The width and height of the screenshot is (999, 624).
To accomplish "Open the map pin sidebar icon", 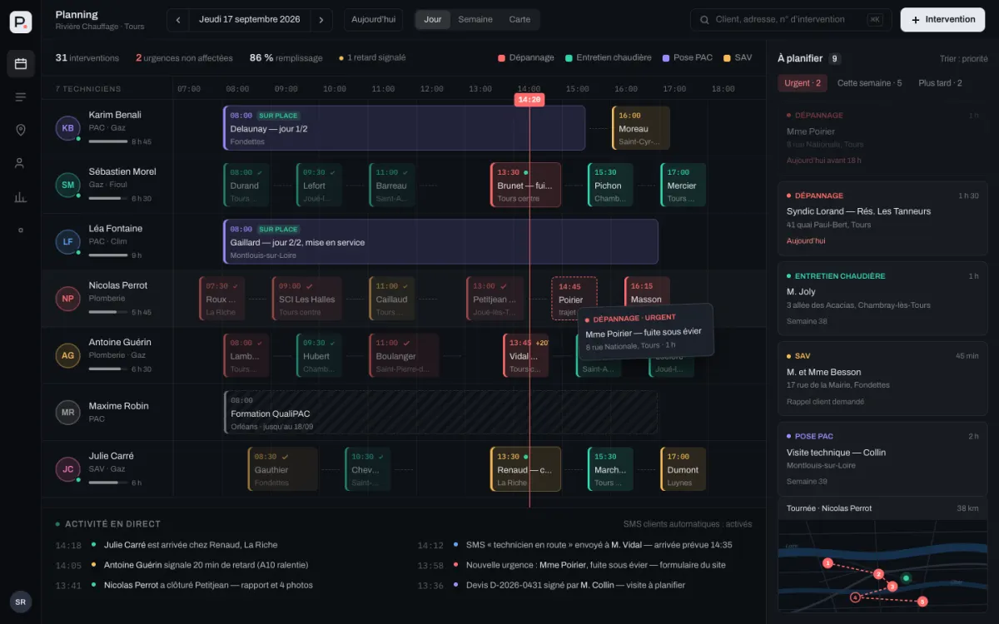I will click(21, 130).
